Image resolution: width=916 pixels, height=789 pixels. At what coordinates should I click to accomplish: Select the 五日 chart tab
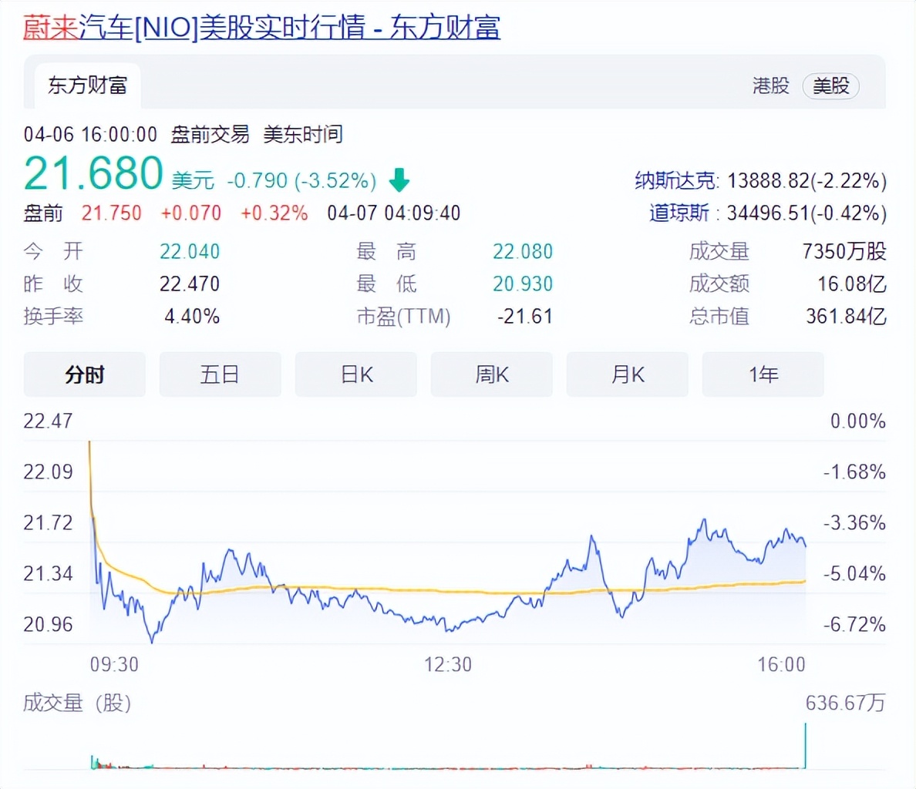221,374
